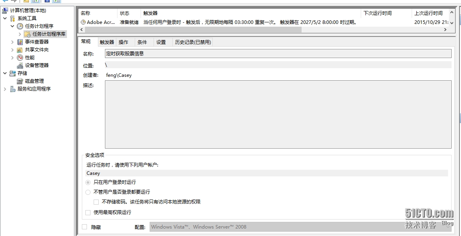461x236 pixels.
Task: Click the creator text feng\Casey
Action: coord(119,75)
